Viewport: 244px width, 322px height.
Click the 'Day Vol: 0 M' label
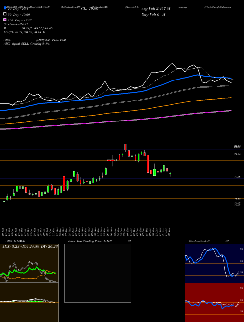(153, 15)
